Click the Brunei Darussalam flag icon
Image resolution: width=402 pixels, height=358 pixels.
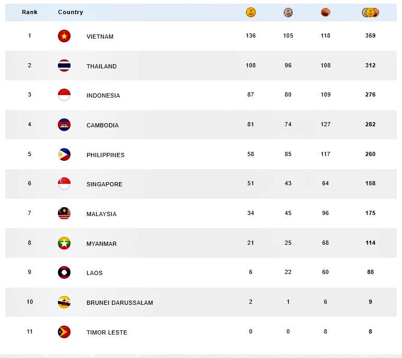tap(64, 302)
